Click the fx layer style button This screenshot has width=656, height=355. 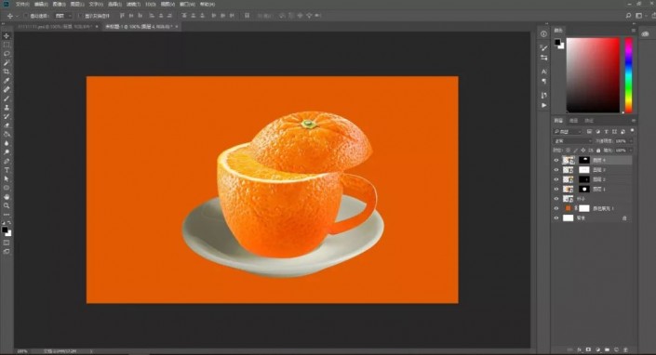point(580,349)
